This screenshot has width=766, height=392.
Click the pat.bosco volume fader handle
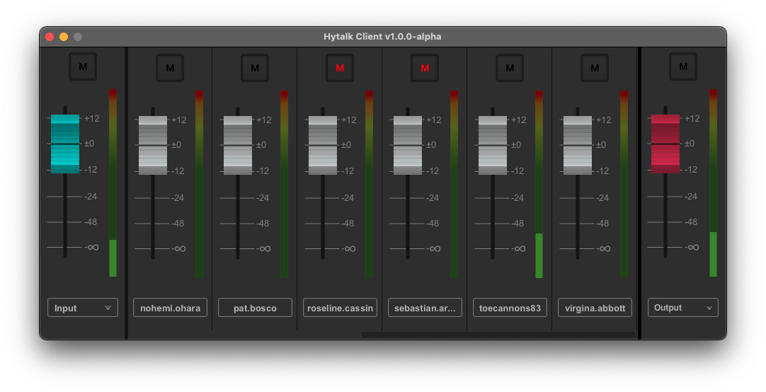[238, 146]
